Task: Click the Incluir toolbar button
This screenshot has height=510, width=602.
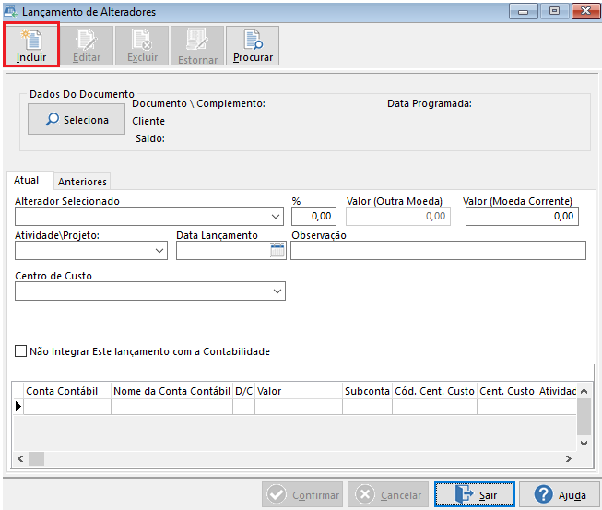Action: click(31, 45)
